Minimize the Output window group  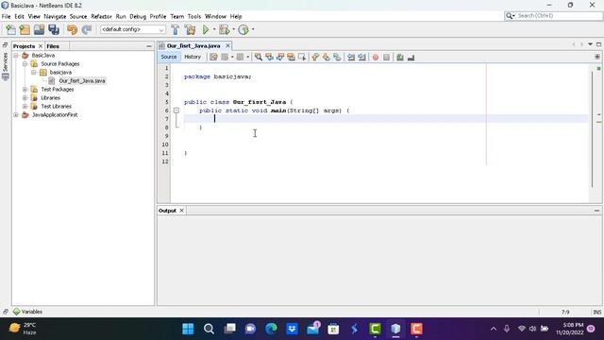(x=596, y=211)
